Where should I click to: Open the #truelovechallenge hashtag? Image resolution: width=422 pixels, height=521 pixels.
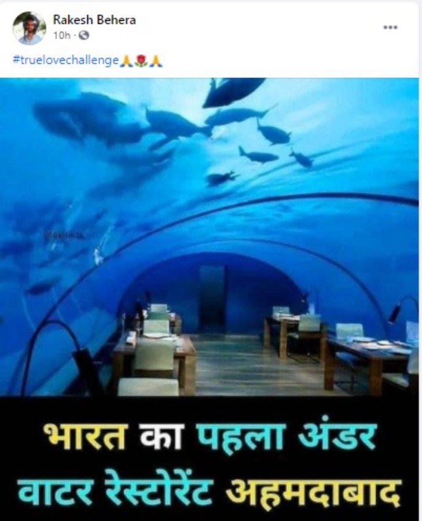(x=65, y=61)
